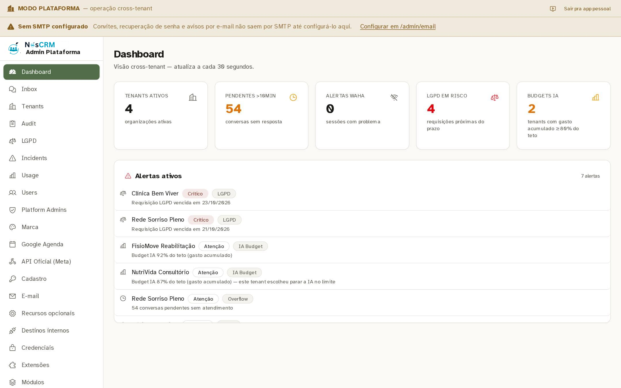The height and width of the screenshot is (388, 621).
Task: Click the Tenants Ativos summary card
Action: coord(161,116)
